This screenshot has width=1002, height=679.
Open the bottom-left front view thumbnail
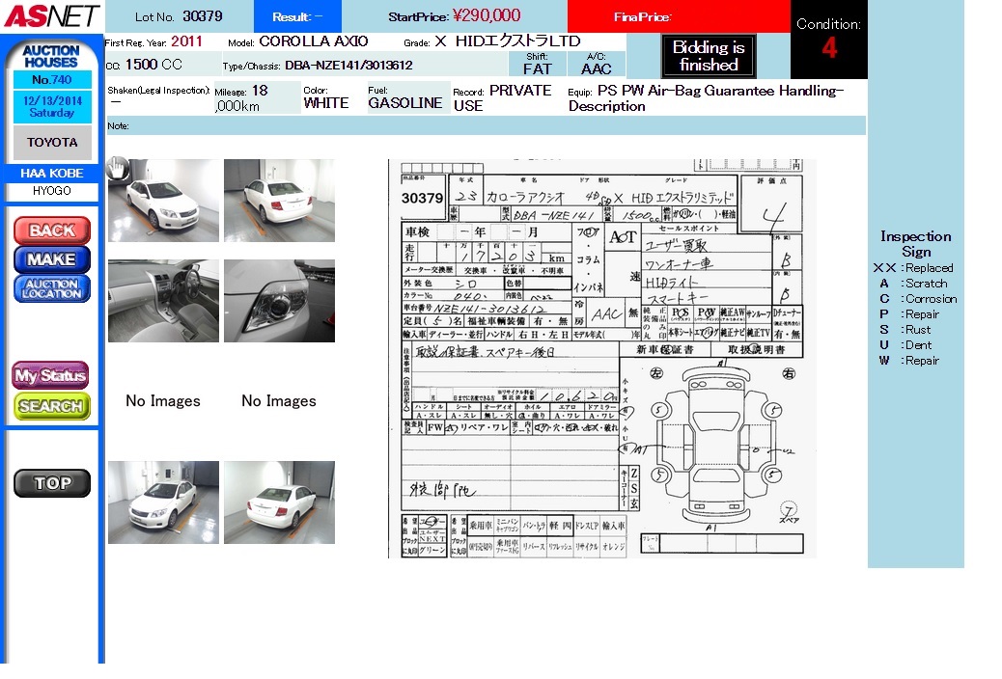pyautogui.click(x=163, y=502)
